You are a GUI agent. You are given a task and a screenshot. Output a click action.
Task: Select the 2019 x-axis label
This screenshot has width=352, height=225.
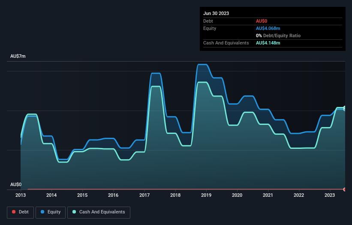click(206, 195)
